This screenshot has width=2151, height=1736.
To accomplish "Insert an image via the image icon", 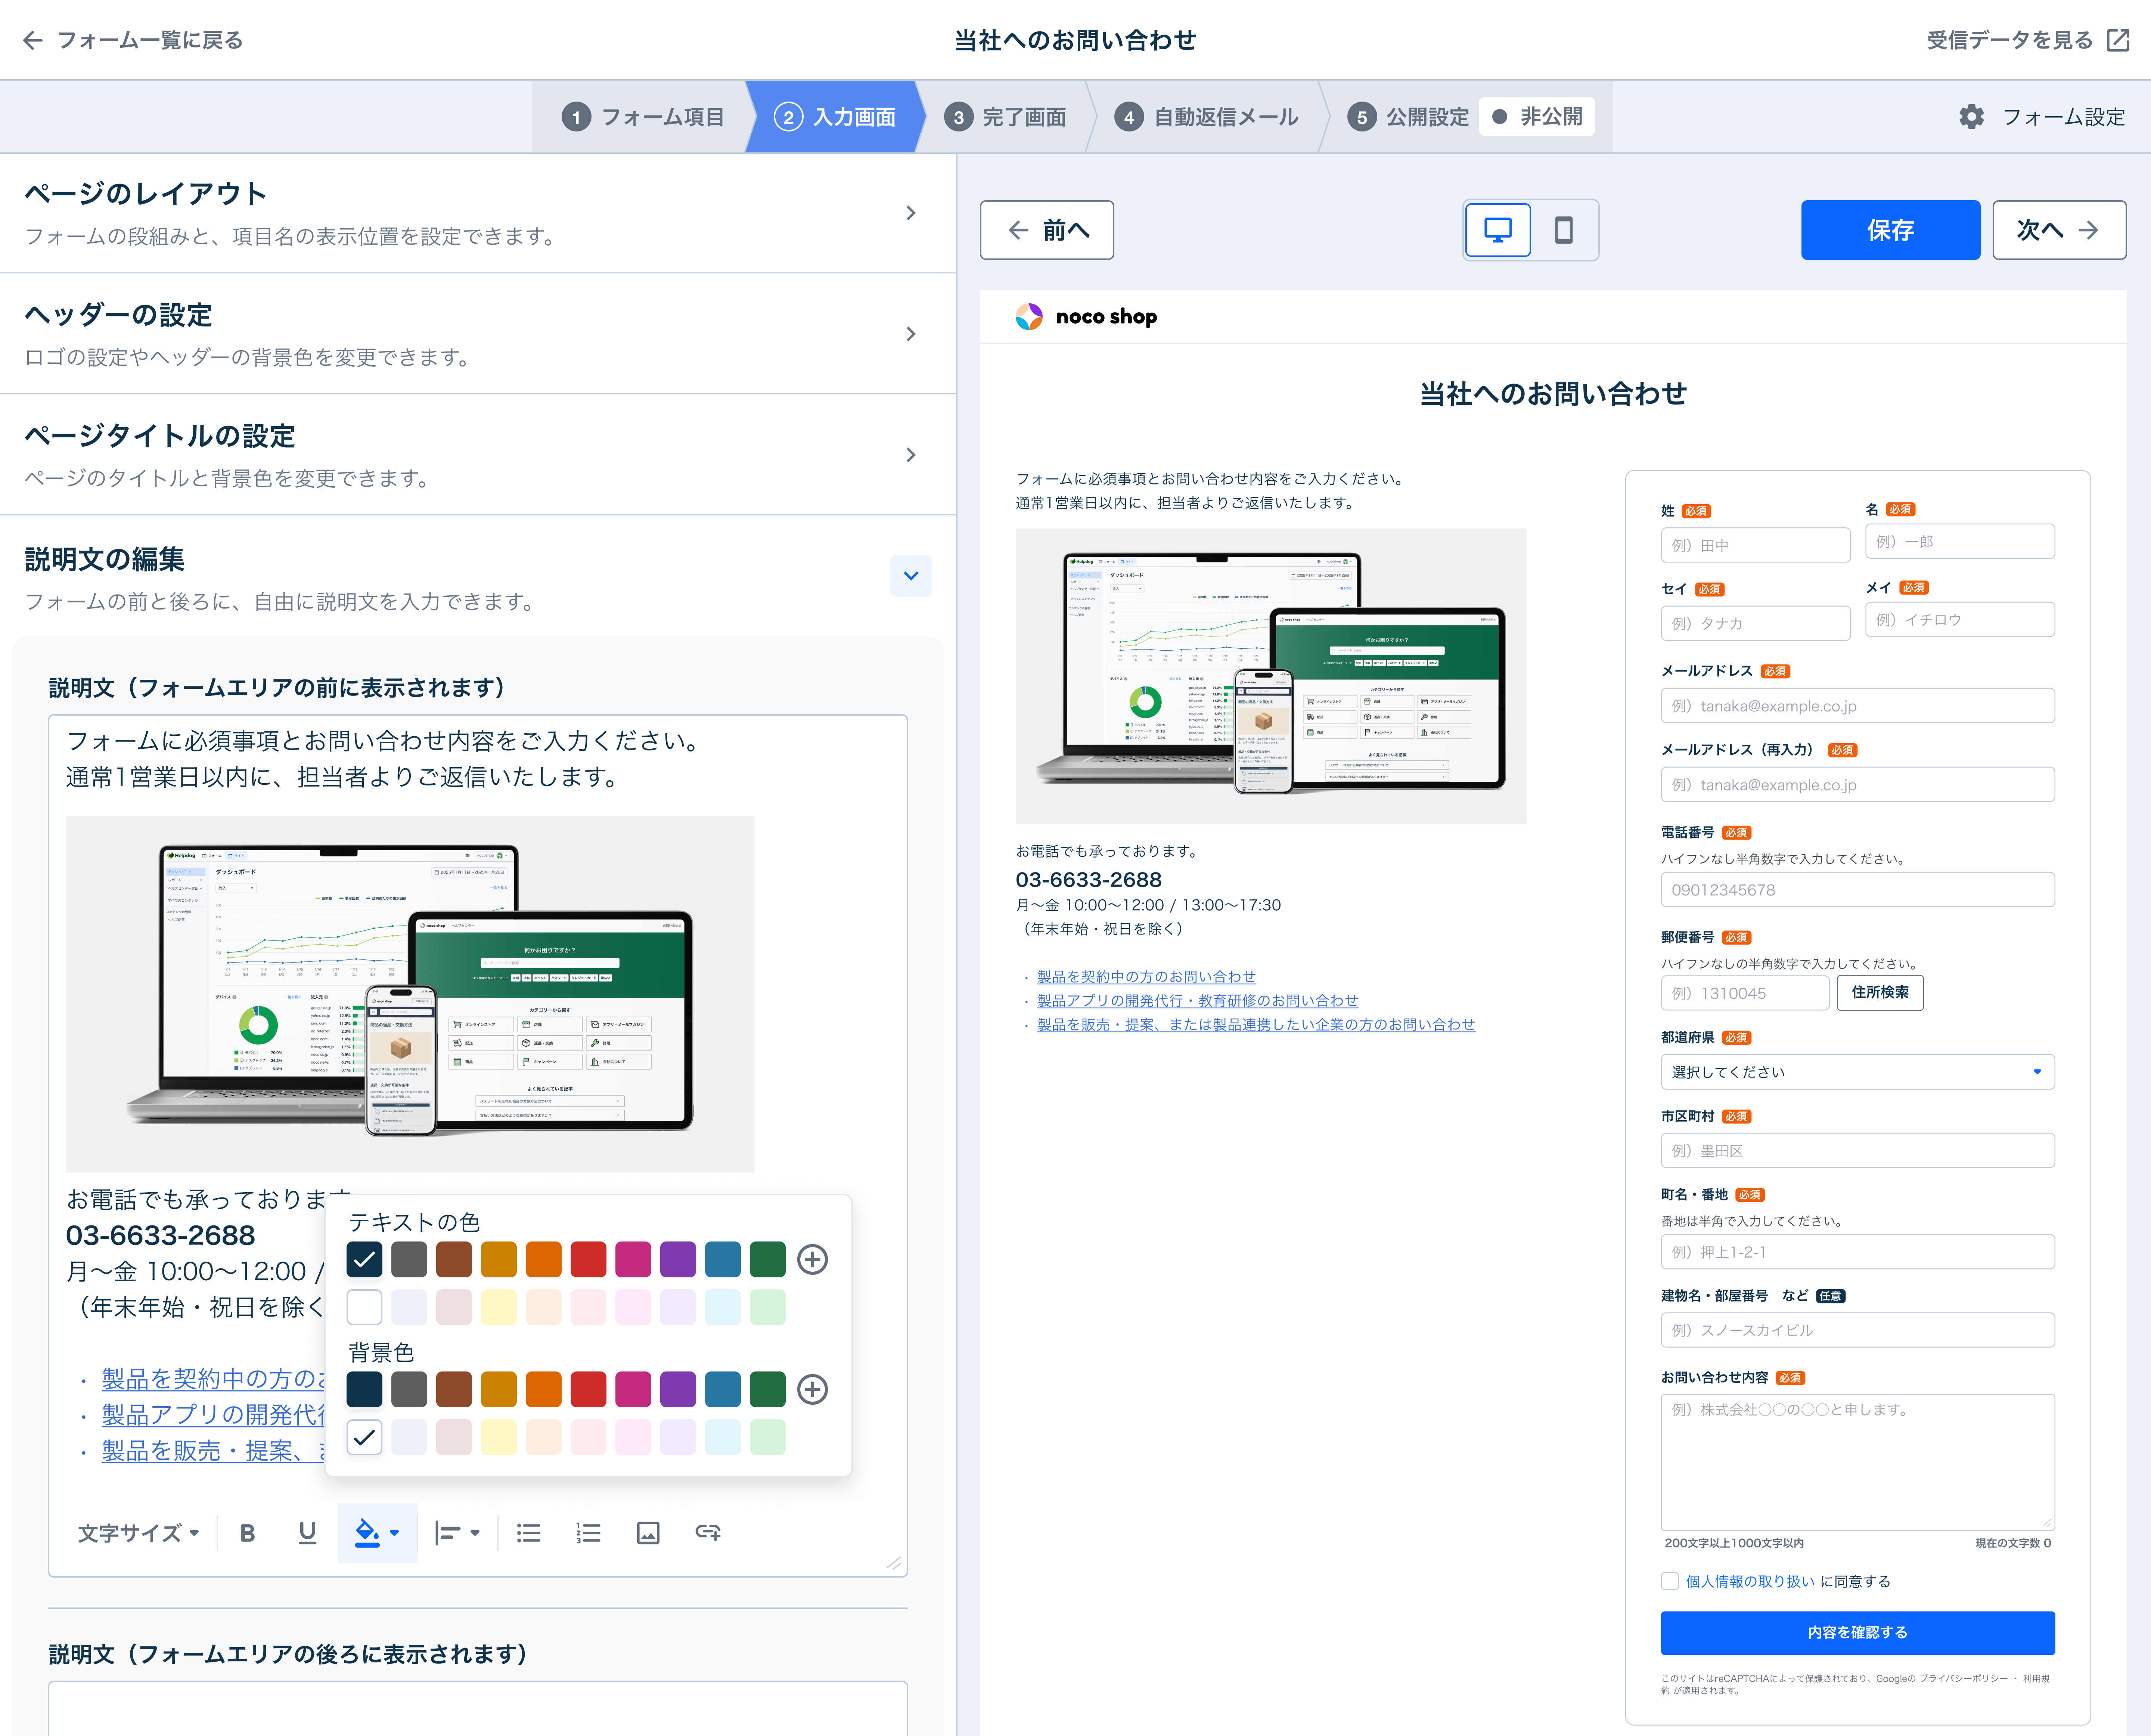I will click(x=648, y=1532).
